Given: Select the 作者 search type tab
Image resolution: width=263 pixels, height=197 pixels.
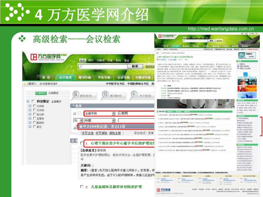Looking at the screenshot, I should click(110, 61).
